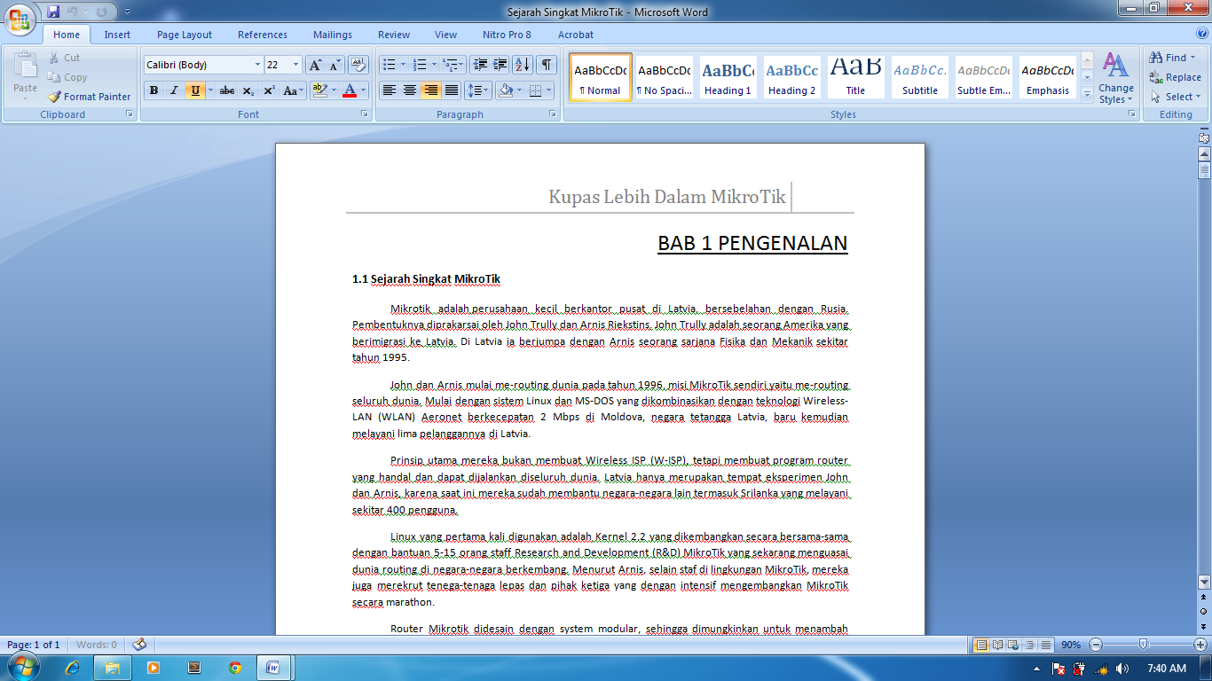This screenshot has width=1212, height=681.
Task: Open underline style dropdown arrow
Action: click(210, 90)
